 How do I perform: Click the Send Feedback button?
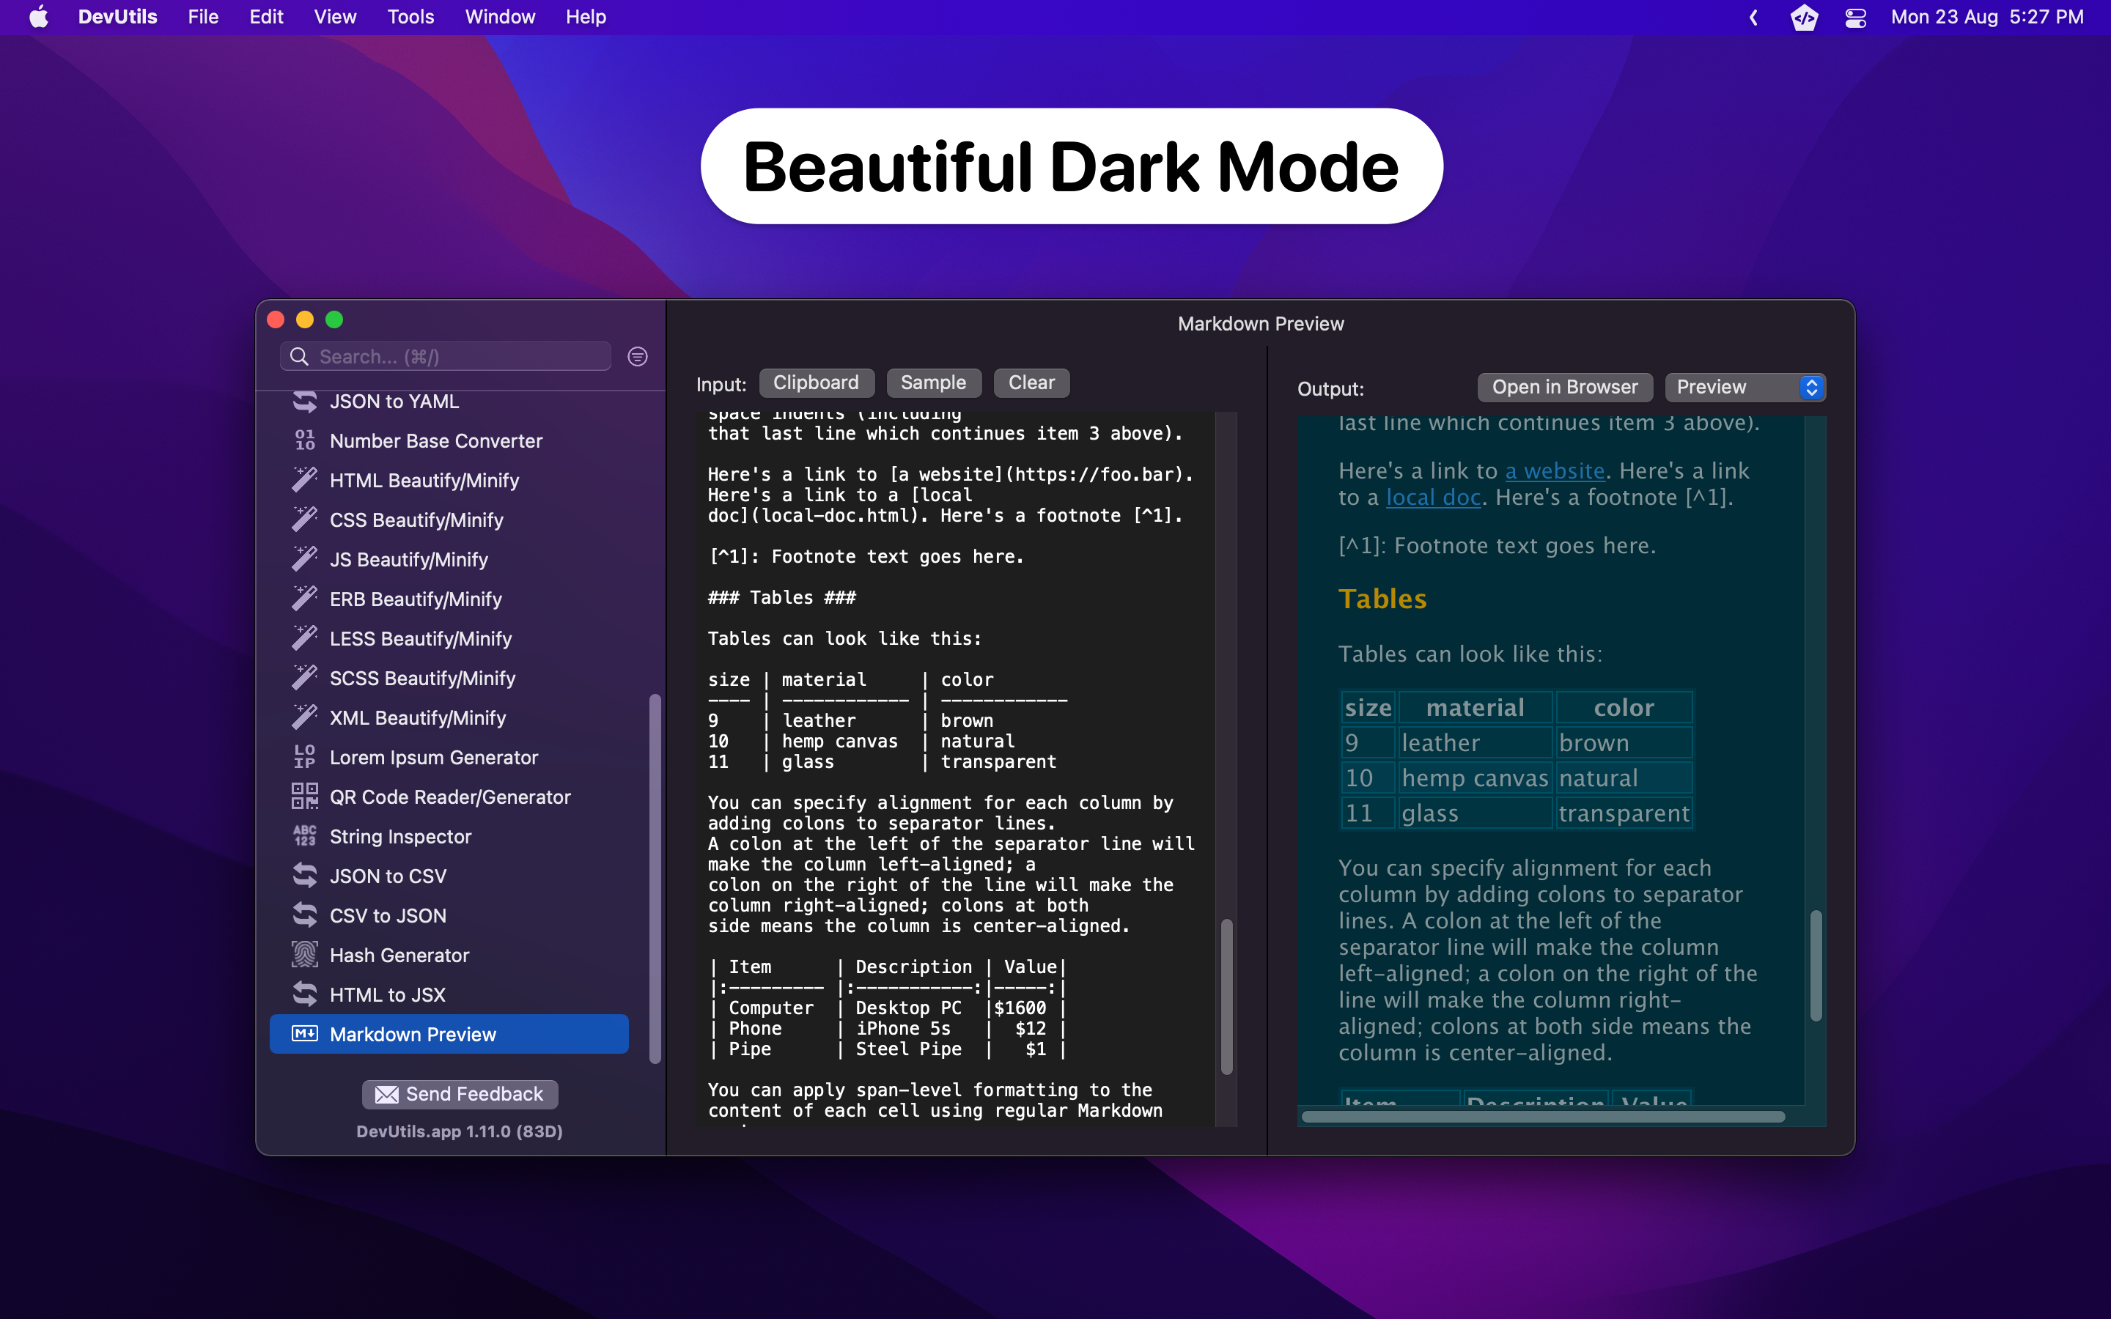tap(460, 1094)
